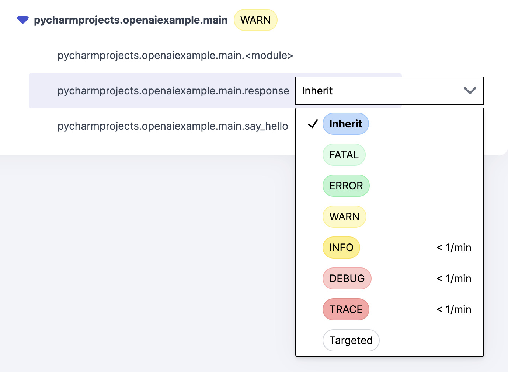This screenshot has height=372, width=508.
Task: Click the WARN badge beside the parent logger
Action: [x=255, y=20]
